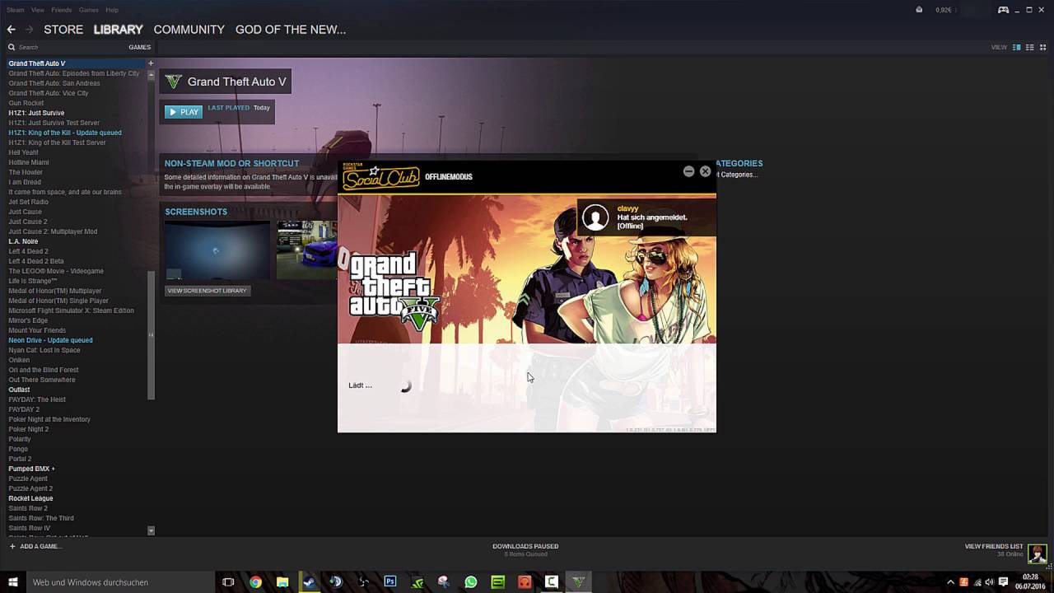The image size is (1054, 593).
Task: Open the Camtasia taskbar icon
Action: [552, 581]
